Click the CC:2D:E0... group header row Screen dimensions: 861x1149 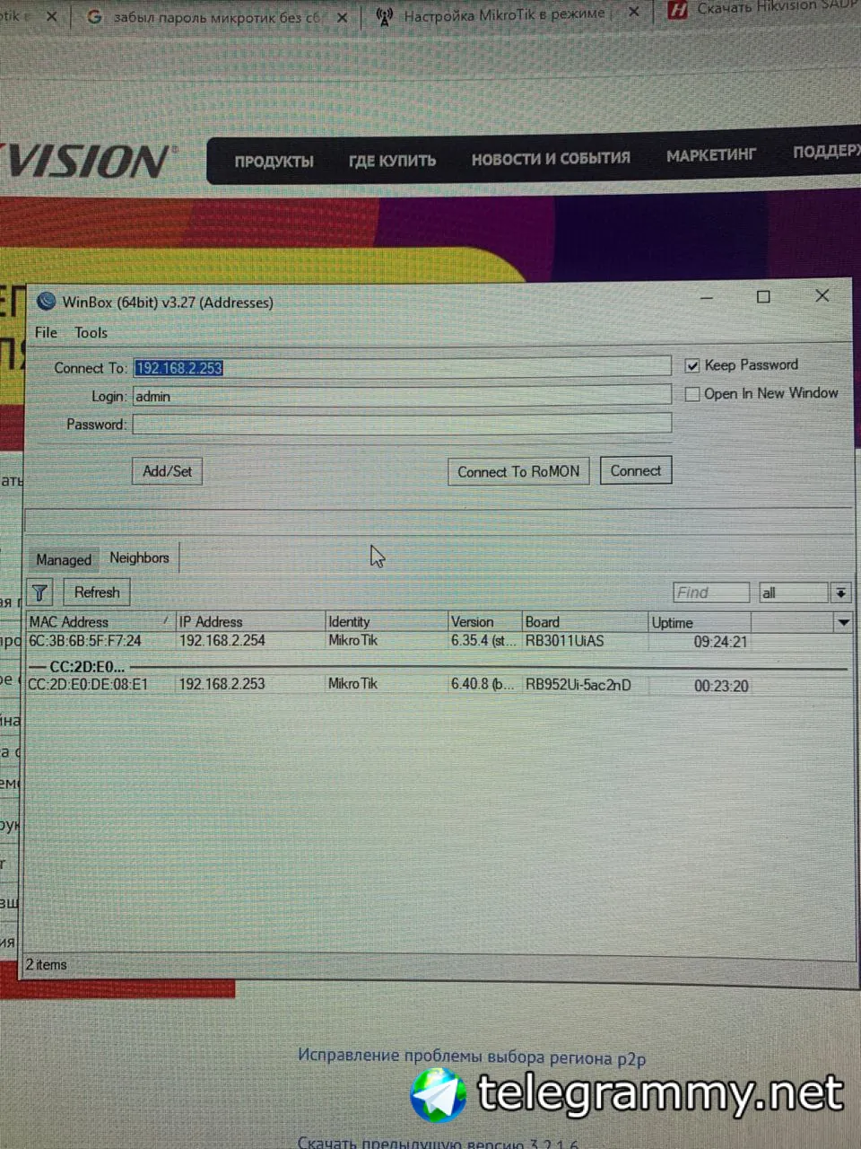point(437,667)
